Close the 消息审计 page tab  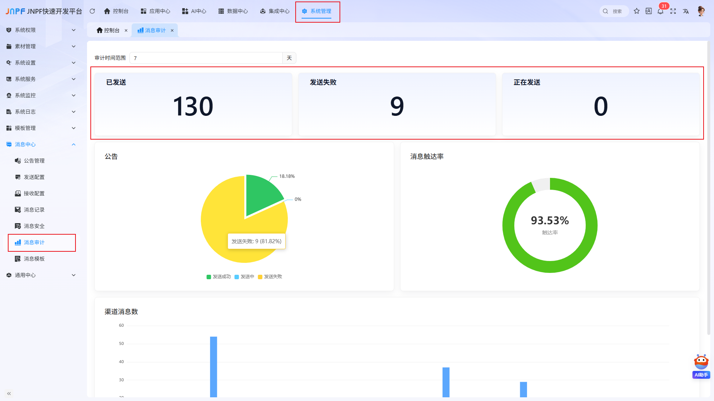click(172, 30)
